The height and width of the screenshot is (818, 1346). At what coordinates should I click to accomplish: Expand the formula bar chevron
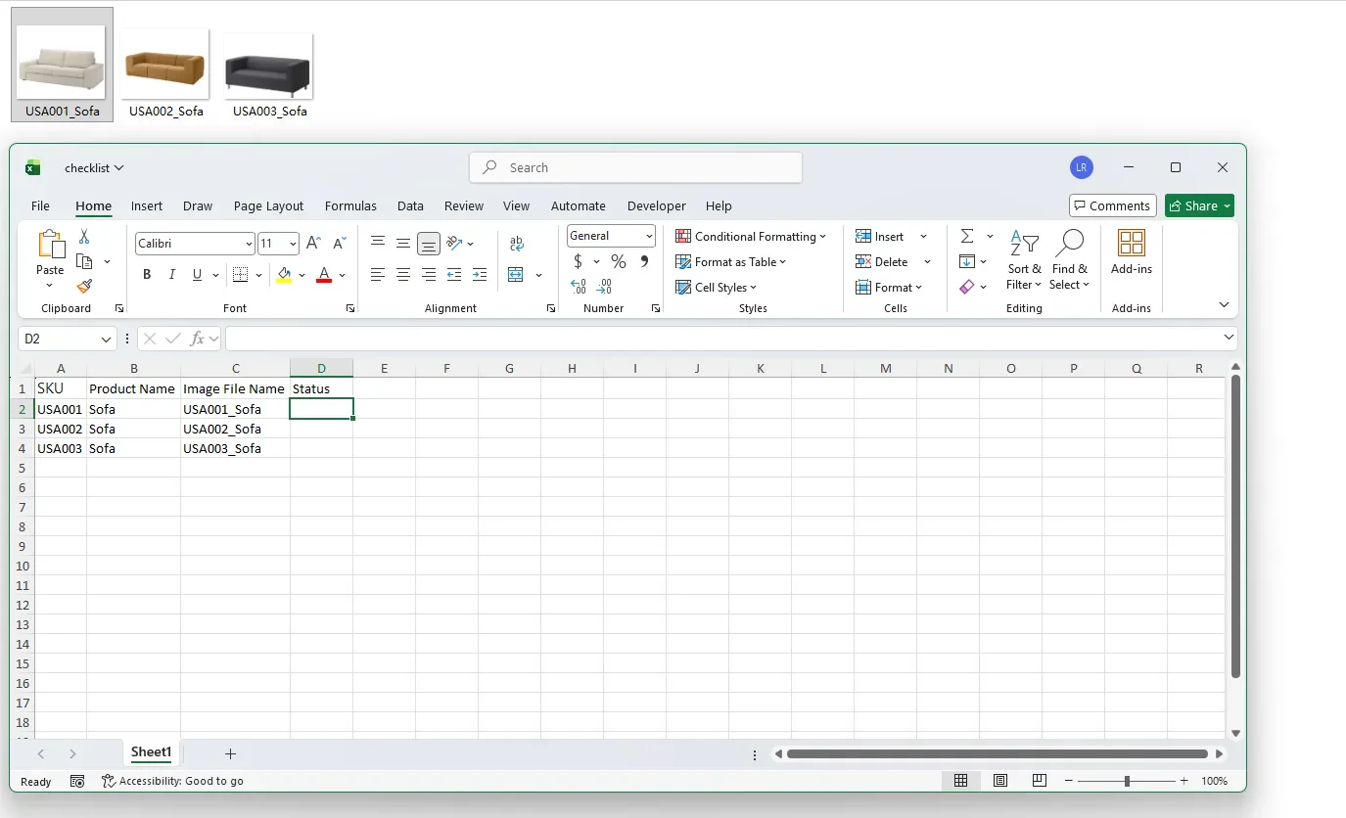coord(1229,338)
